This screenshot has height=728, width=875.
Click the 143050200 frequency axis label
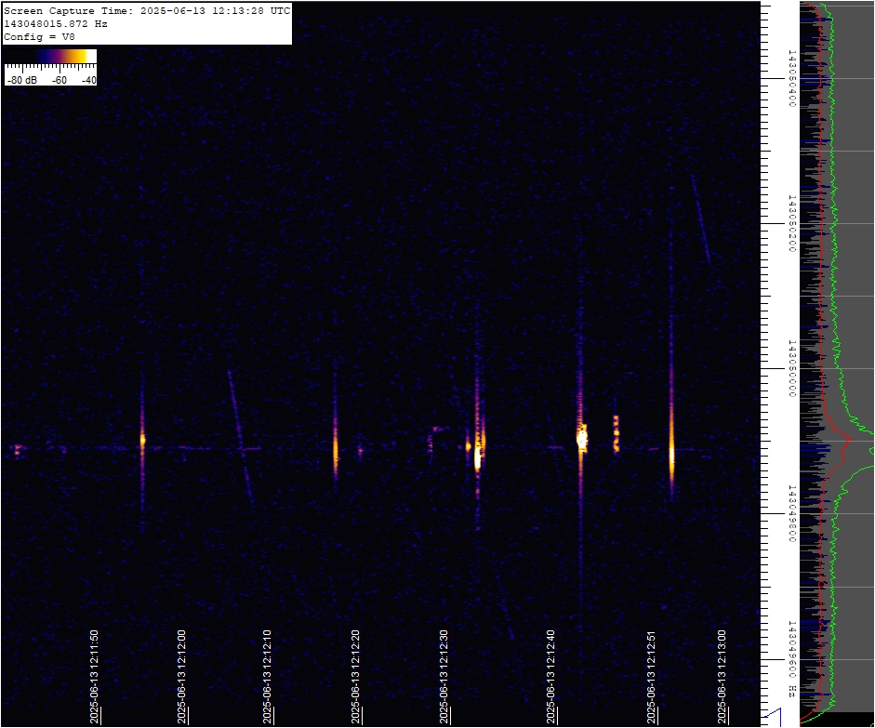point(790,223)
